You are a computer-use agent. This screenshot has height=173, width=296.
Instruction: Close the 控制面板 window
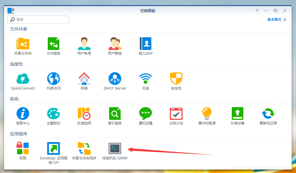(285, 11)
